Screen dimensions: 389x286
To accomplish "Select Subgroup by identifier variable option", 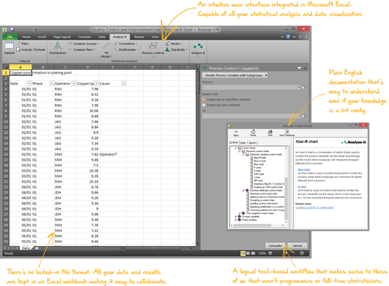I will point(204,100).
